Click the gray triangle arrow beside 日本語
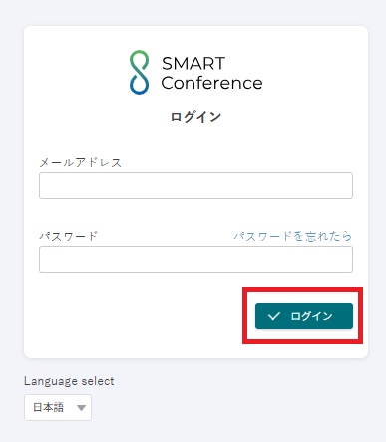Image resolution: width=386 pixels, height=442 pixels. [81, 408]
